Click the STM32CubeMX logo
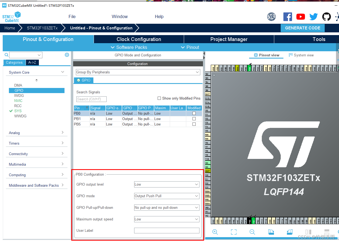 click(x=12, y=17)
